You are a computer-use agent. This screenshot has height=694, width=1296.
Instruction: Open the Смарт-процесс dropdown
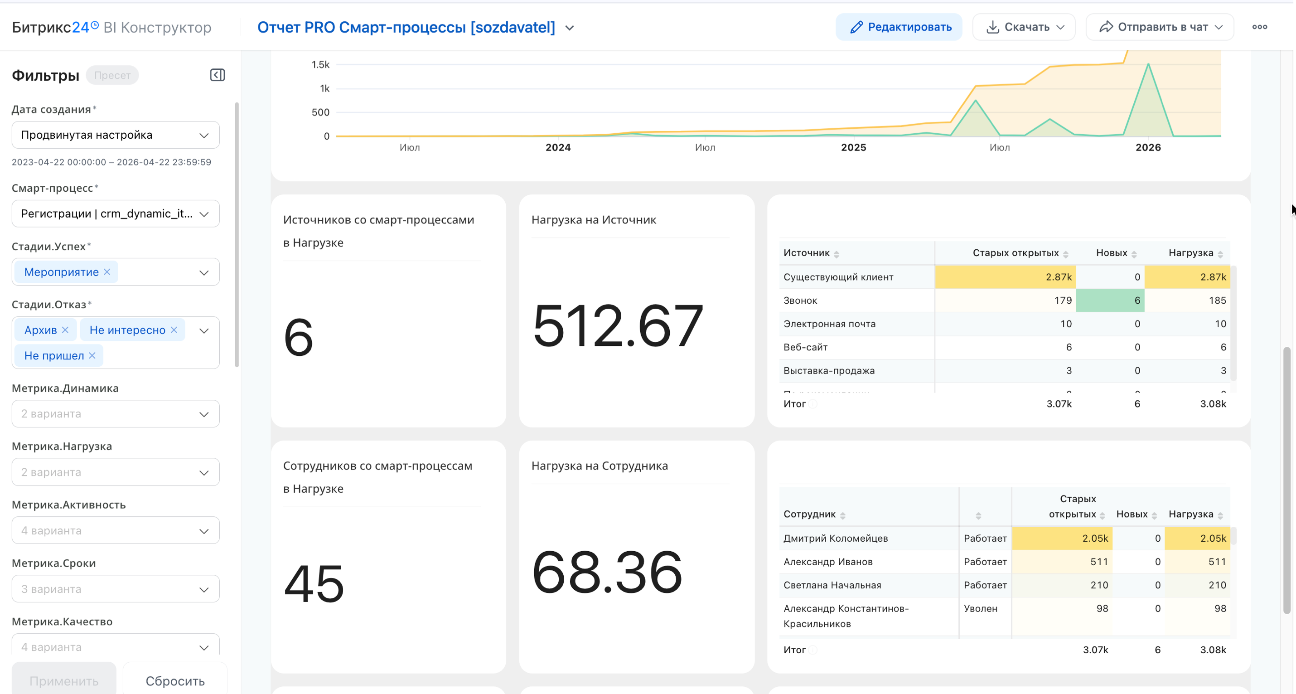(x=115, y=214)
